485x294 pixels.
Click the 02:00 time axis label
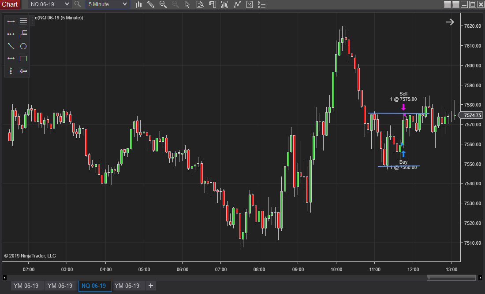(x=29, y=269)
